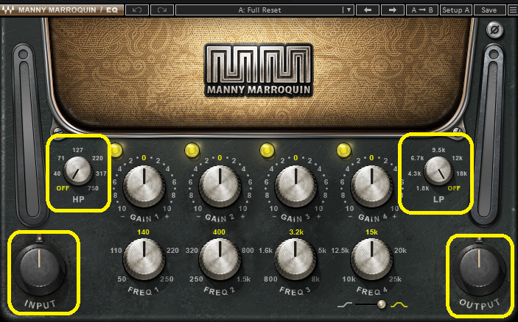Load previous preset with left arrow
The image size is (518, 322).
pos(368,10)
